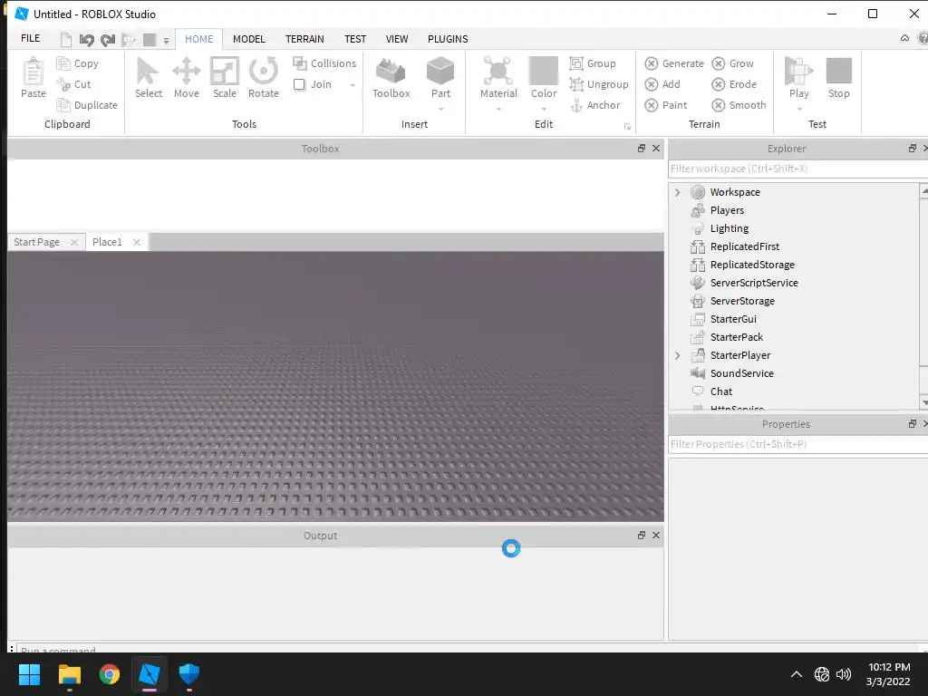928x696 pixels.
Task: Toggle the Collisions option
Action: [x=324, y=63]
